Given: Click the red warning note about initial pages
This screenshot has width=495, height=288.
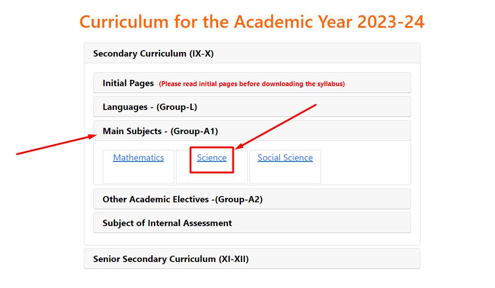Looking at the screenshot, I should [x=253, y=84].
